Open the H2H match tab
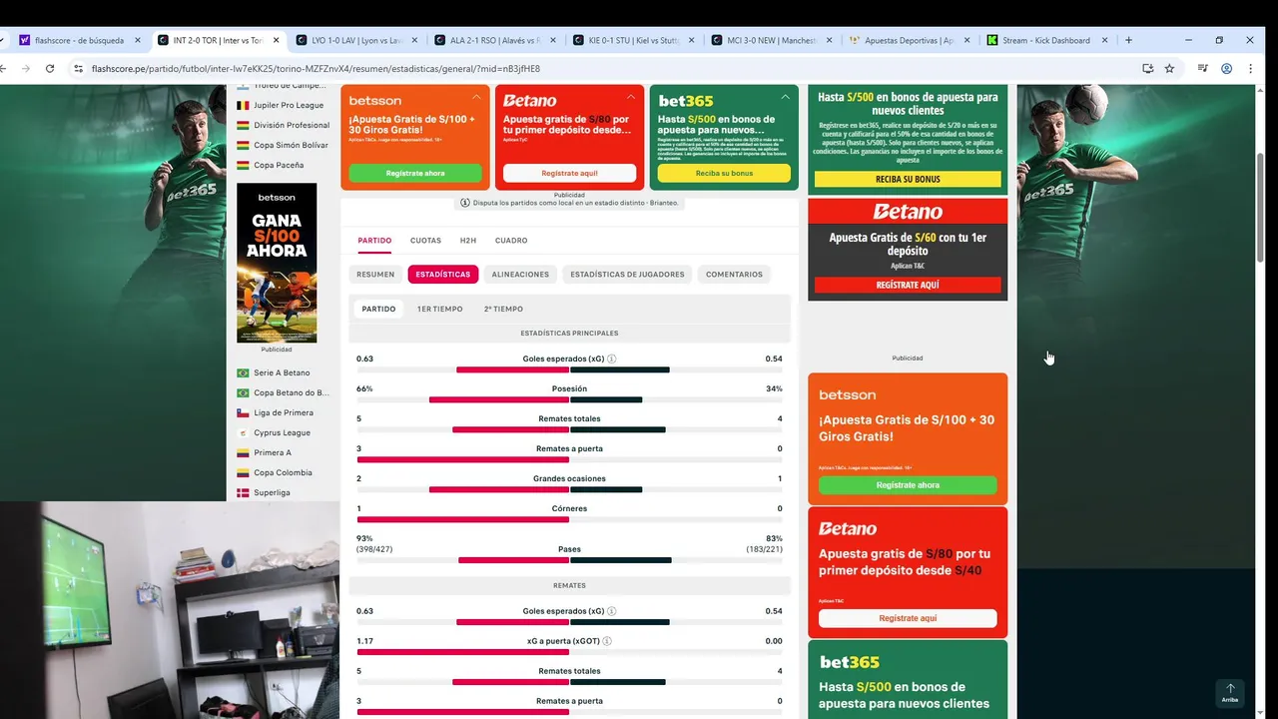The image size is (1278, 719). click(x=468, y=241)
